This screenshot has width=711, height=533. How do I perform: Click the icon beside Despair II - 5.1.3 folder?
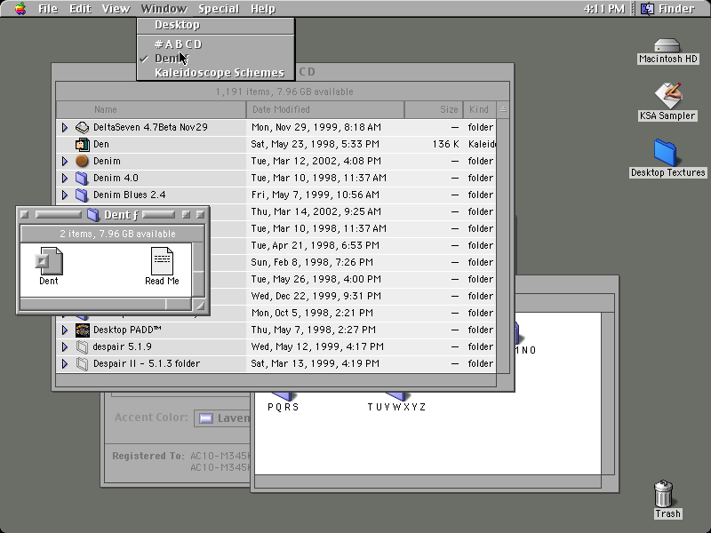coord(82,363)
